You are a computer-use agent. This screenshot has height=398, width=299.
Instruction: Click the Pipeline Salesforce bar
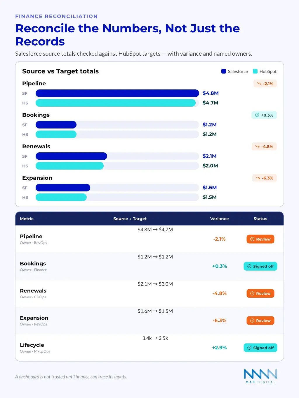(x=117, y=93)
